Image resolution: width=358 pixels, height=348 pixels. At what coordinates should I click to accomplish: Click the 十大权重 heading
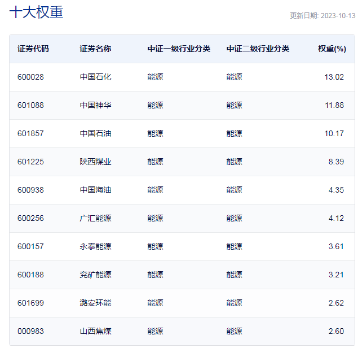pyautogui.click(x=36, y=12)
